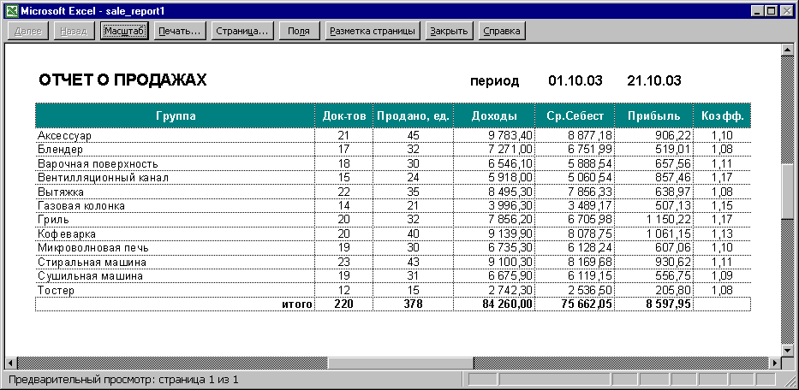The width and height of the screenshot is (799, 390).
Task: Click the vertical scrollbar thumb
Action: [x=787, y=192]
